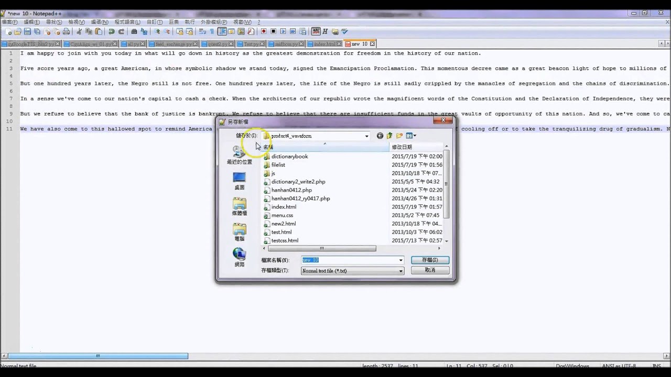Toggle the Indent guide button
The width and height of the screenshot is (671, 377).
222,32
